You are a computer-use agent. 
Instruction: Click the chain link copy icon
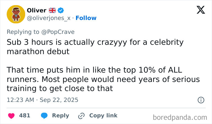click(x=81, y=116)
